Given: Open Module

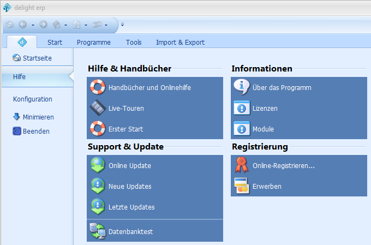Looking at the screenshot, I should tap(299, 129).
